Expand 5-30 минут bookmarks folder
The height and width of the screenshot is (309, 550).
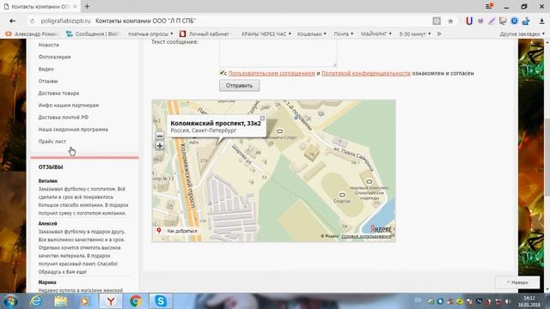[414, 34]
